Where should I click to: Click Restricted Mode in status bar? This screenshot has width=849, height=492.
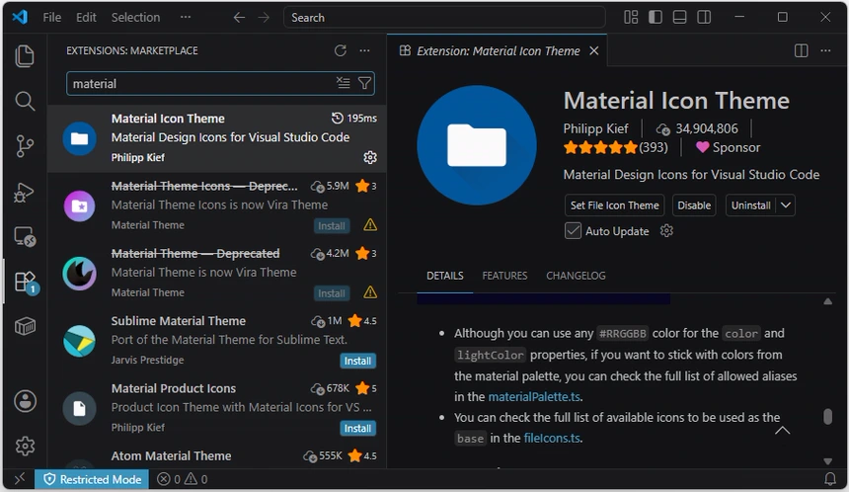point(92,479)
